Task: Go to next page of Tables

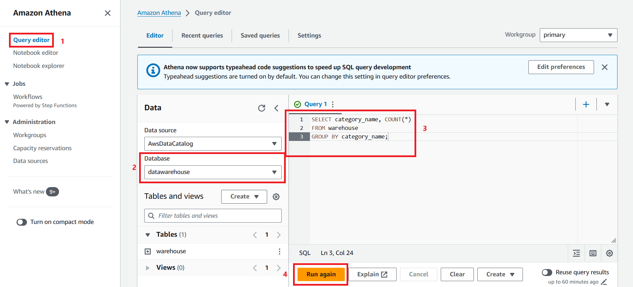Action: [x=279, y=235]
